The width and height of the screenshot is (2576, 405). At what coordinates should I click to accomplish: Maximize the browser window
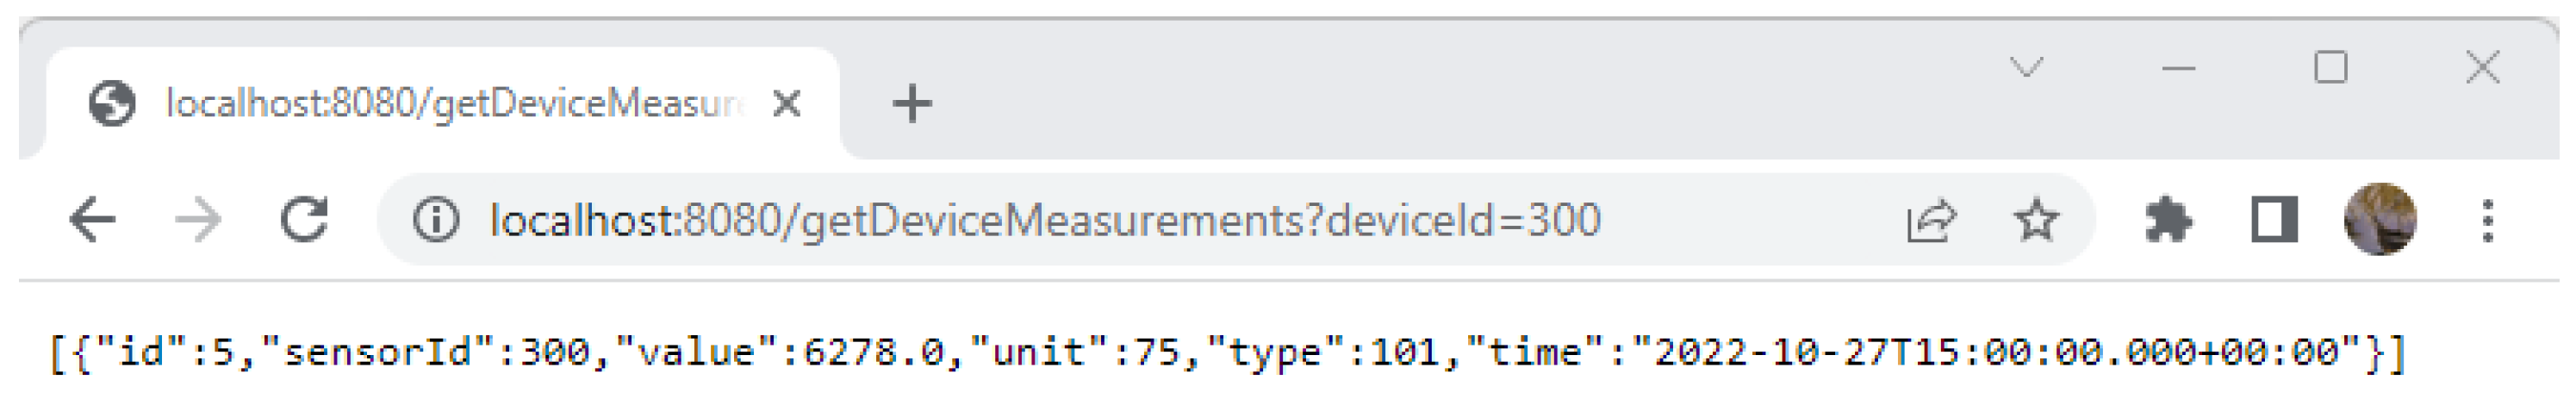(2331, 68)
